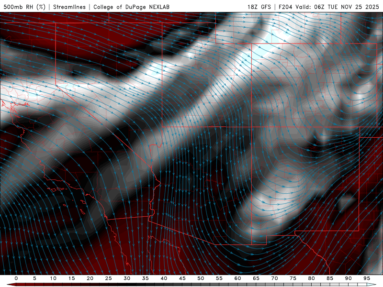The image size is (383, 287).
Task: Select the '55' scale label
Action: (x=219, y=278)
